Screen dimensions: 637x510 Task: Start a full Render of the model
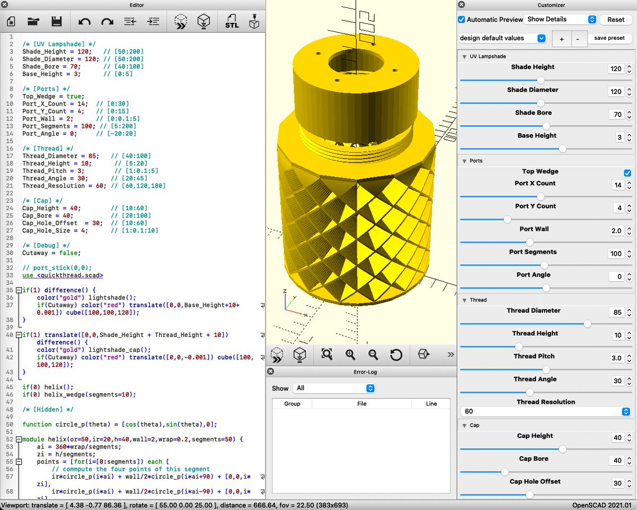tap(204, 21)
